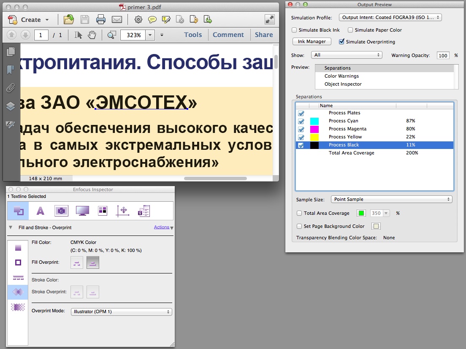Viewport: 466px width, 349px height.
Task: Add a sticky note comment using the bubble icon
Action: [x=152, y=19]
